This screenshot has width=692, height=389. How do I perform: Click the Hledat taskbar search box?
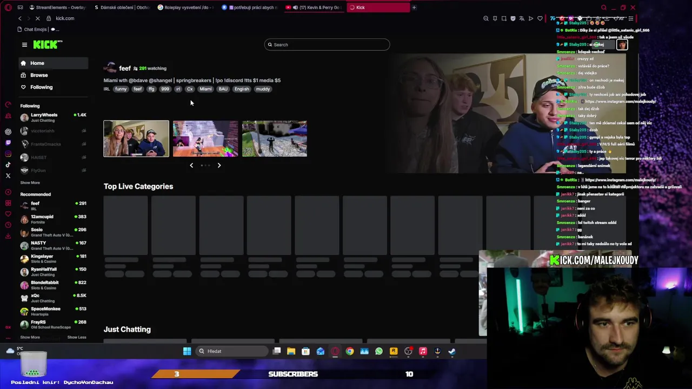231,351
